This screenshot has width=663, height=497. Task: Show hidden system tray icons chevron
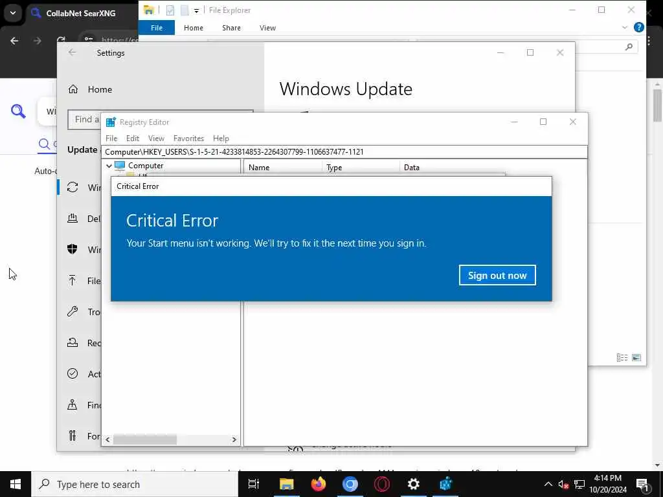point(548,484)
